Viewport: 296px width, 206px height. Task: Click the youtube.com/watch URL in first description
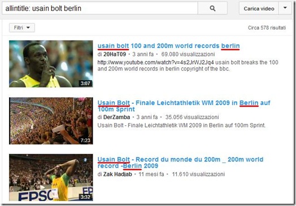(156, 63)
